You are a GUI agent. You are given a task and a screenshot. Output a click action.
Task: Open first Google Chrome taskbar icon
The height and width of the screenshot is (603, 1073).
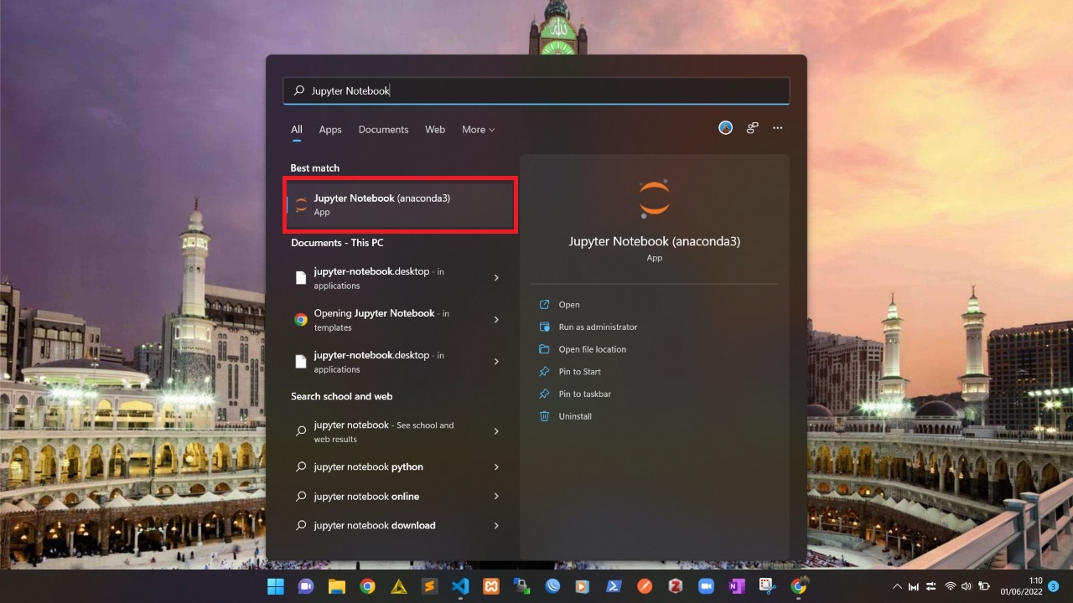[x=367, y=586]
